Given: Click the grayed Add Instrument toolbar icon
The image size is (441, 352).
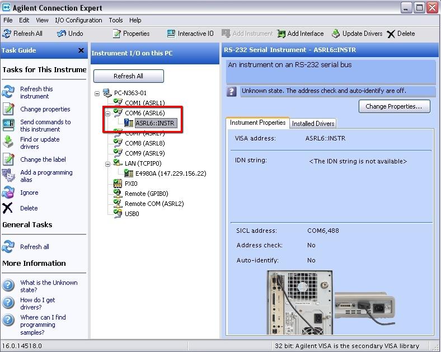Looking at the screenshot, I should click(226, 34).
